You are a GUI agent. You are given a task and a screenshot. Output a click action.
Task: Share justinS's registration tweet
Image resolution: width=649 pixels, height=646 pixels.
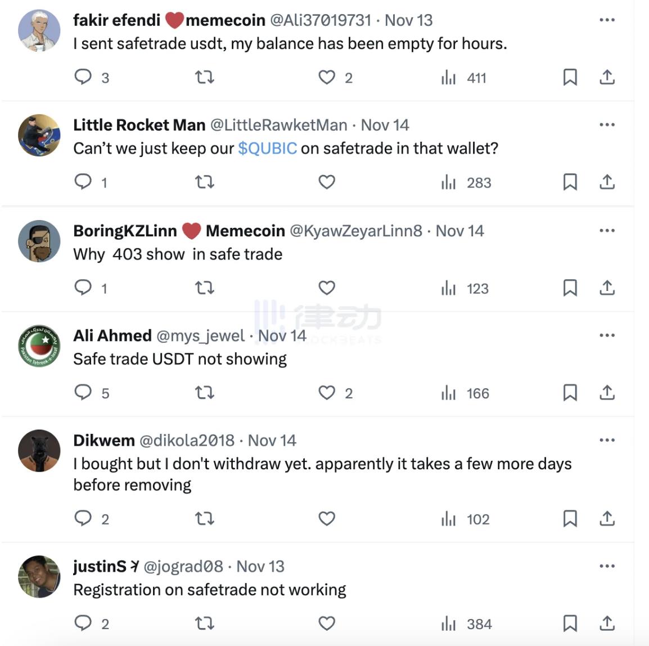607,623
